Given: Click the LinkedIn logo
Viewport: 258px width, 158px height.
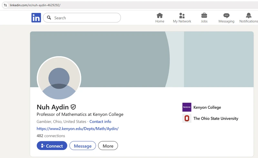Looking at the screenshot, I should tap(36, 18).
